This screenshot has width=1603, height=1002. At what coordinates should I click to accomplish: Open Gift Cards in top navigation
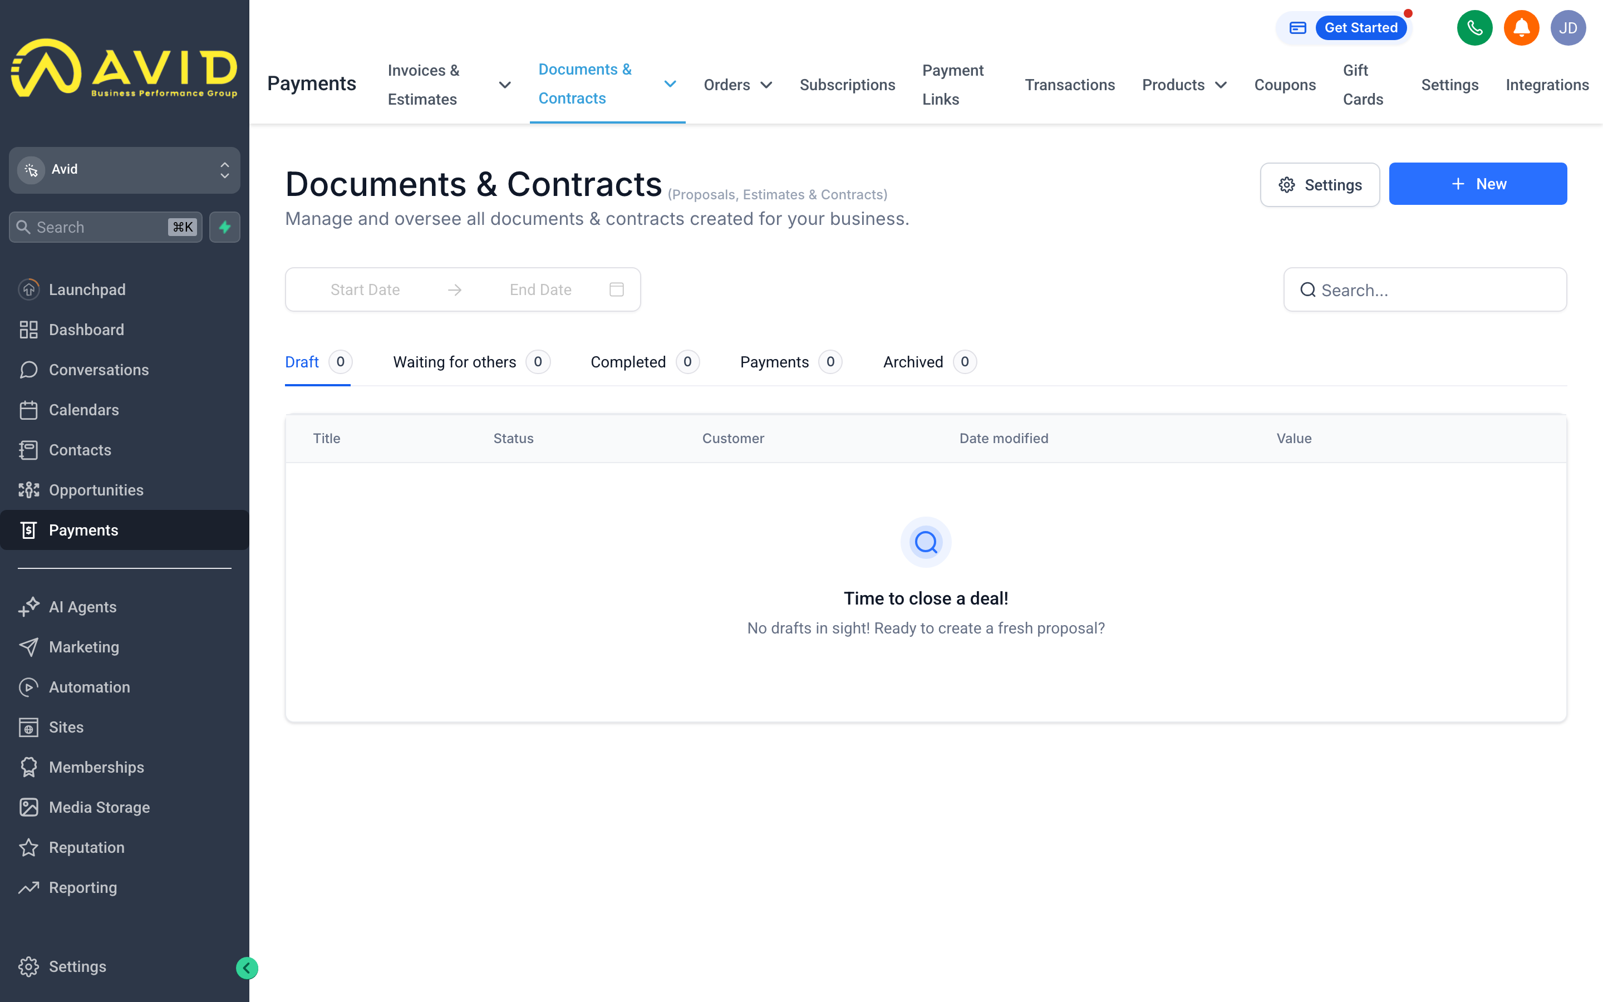point(1363,85)
